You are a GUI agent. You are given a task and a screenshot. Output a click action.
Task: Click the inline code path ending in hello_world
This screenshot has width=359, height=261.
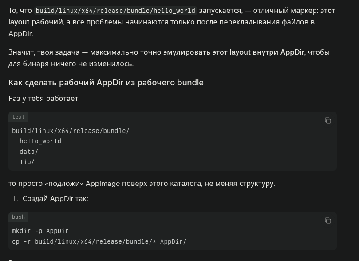[115, 11]
